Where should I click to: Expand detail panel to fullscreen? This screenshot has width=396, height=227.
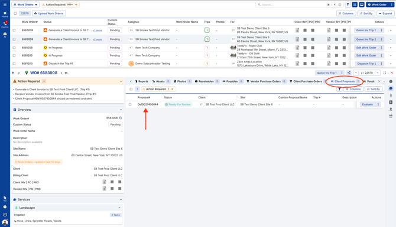pyautogui.click(x=385, y=73)
